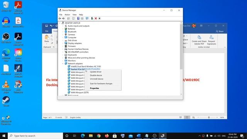
Task: Click the scroll down arrow in Device Manager
Action: pos(181,94)
